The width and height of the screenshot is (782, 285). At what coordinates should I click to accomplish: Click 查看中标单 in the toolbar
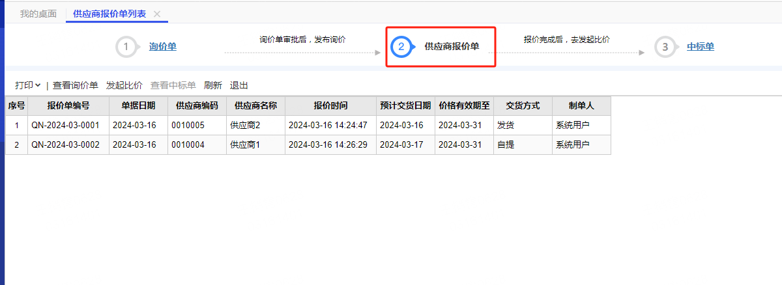pyautogui.click(x=173, y=85)
